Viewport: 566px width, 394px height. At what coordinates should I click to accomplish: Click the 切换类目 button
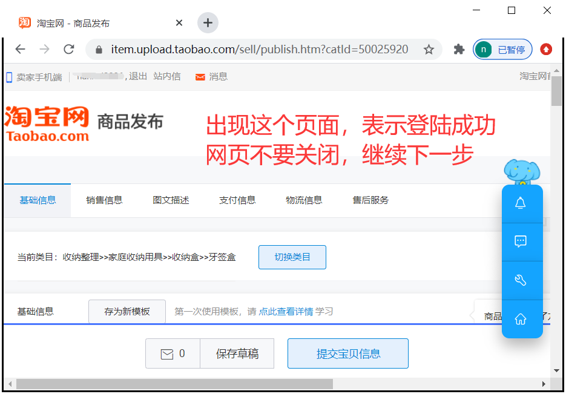[x=292, y=257]
